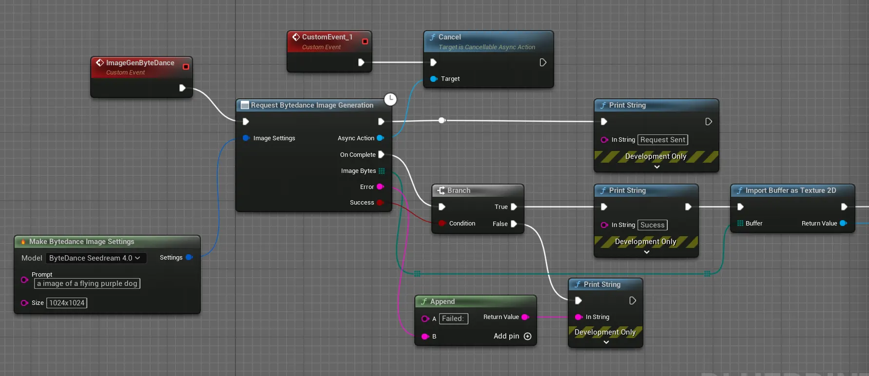Select the Branch node title
The height and width of the screenshot is (376, 869).
tap(459, 190)
